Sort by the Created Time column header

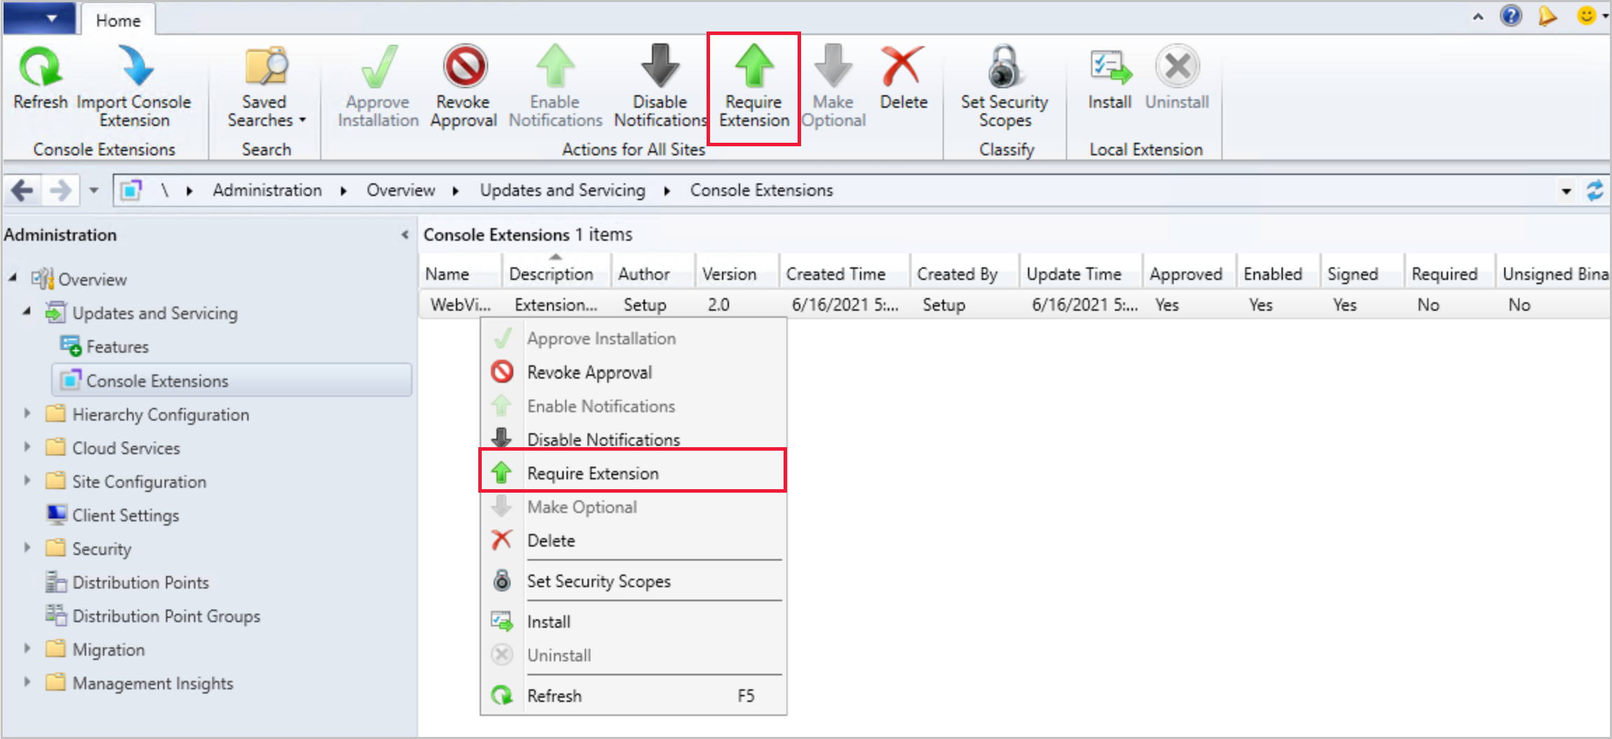pos(845,274)
